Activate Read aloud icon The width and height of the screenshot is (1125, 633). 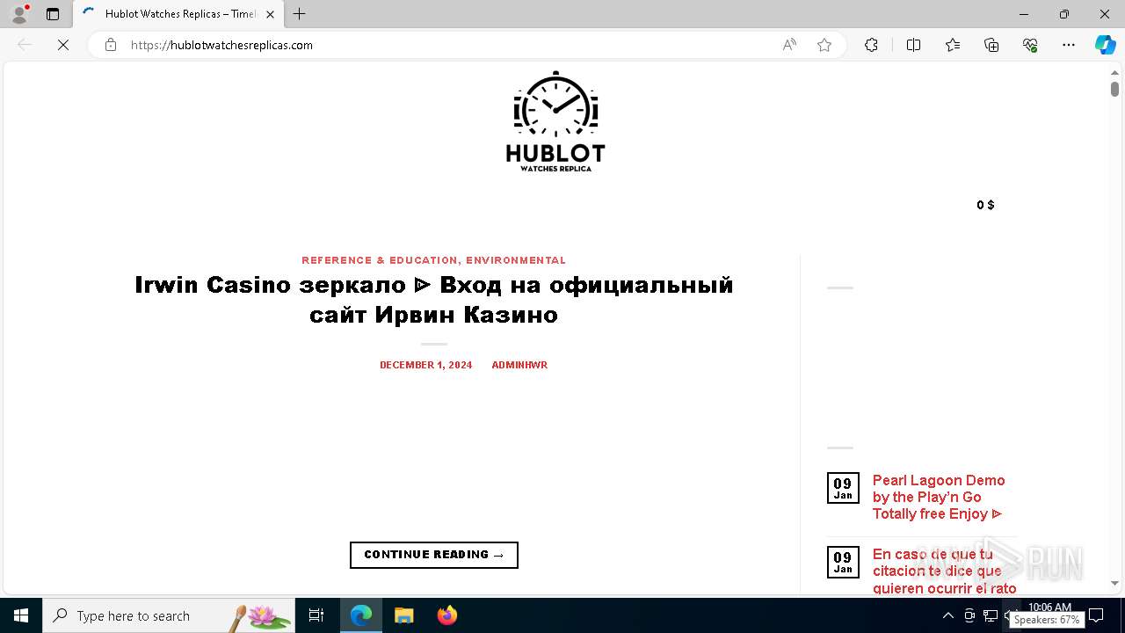click(x=789, y=45)
